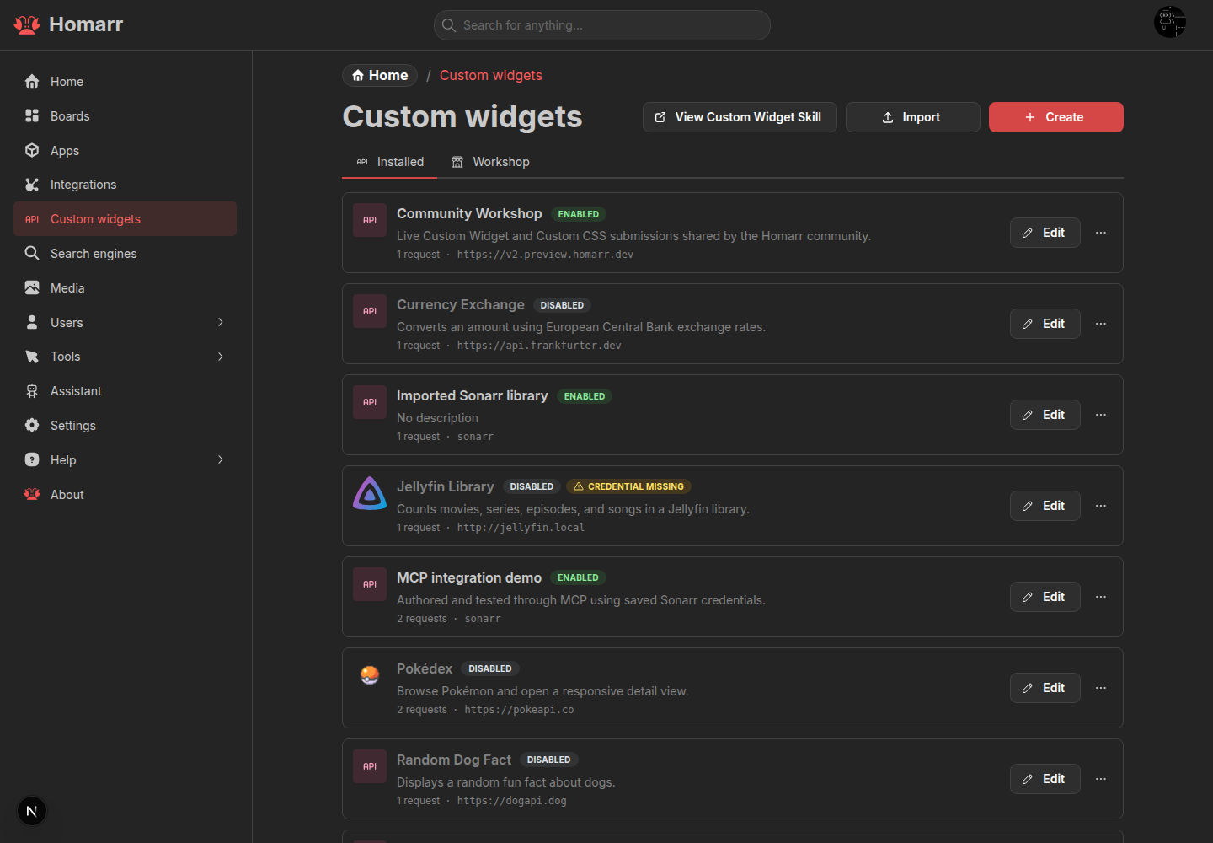
Task: Click the Imported Sonarr library API icon
Action: tap(370, 402)
